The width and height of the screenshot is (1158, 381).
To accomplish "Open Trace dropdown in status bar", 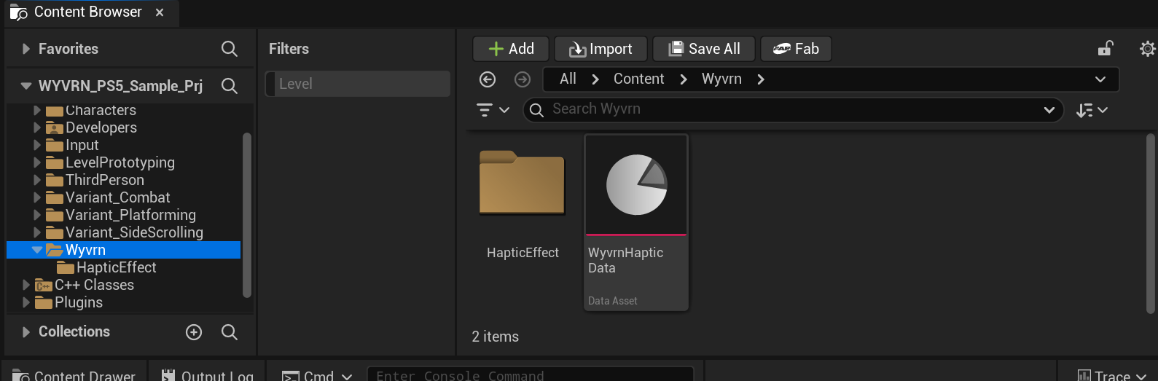I will (1111, 375).
